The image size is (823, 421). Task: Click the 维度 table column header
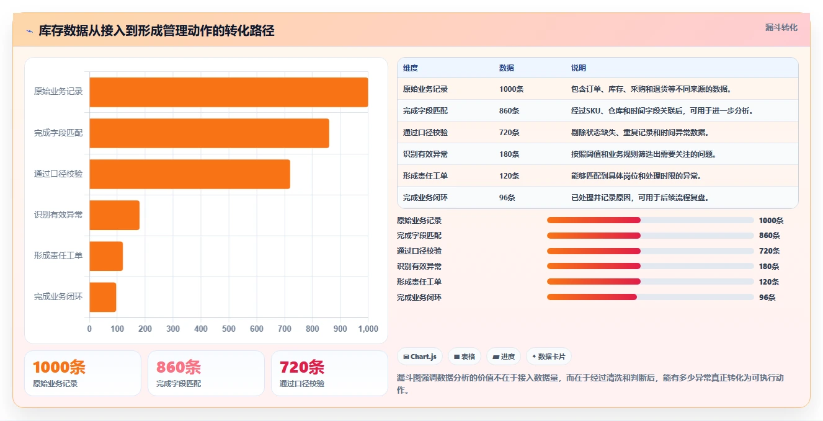click(411, 68)
